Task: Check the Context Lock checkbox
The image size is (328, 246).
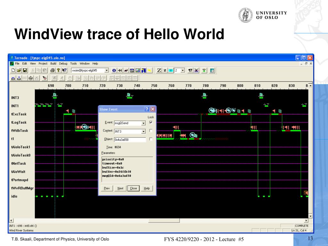Action: [x=151, y=131]
